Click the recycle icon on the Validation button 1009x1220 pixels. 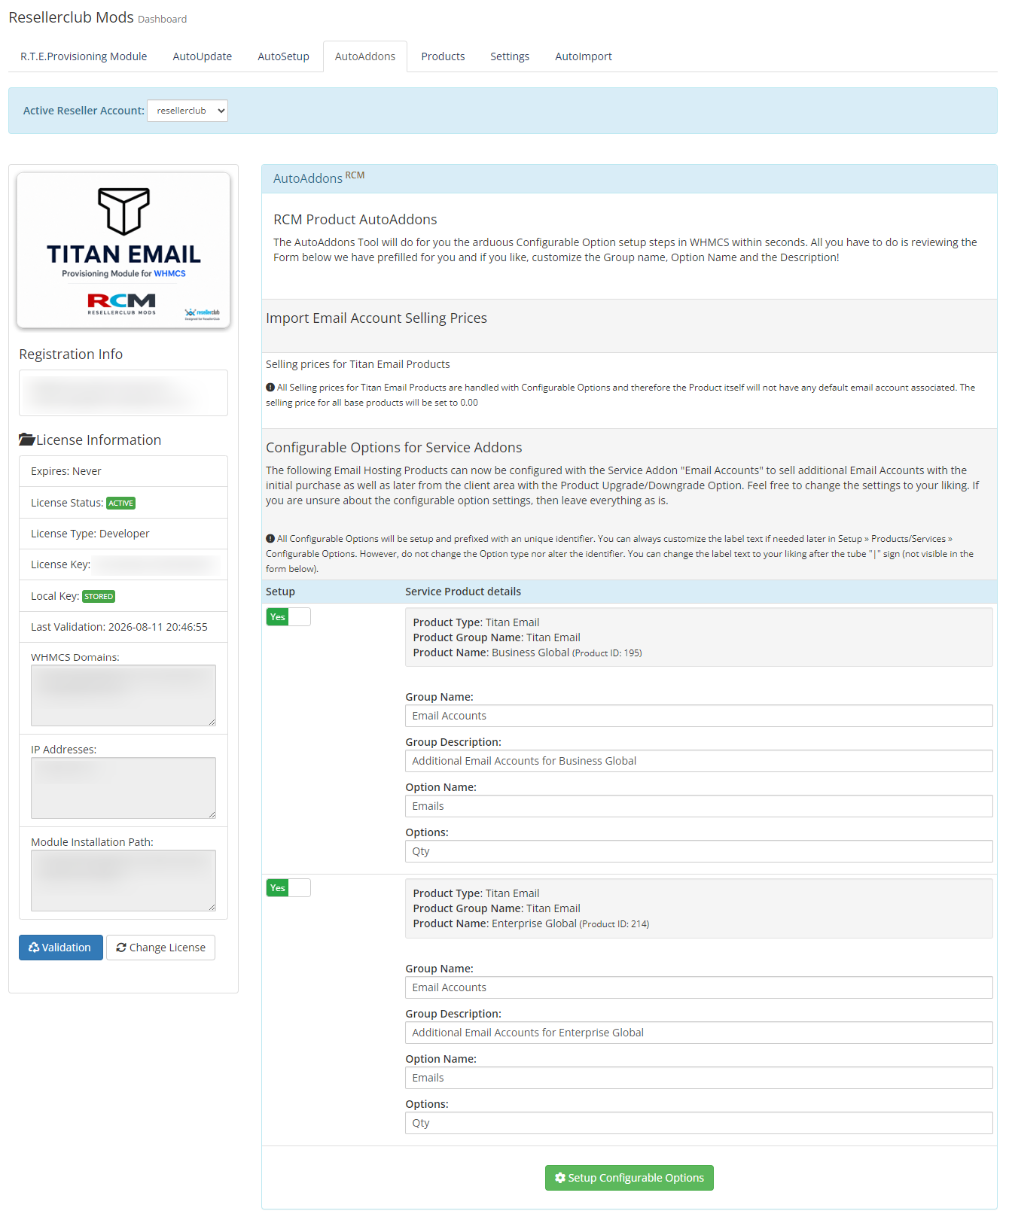[x=34, y=948]
